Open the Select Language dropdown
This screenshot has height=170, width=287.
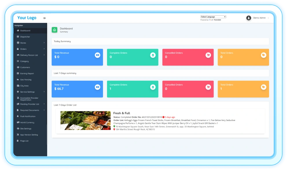click(213, 17)
